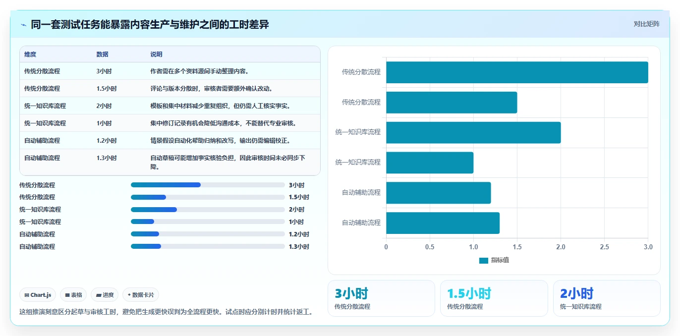Screen dimensions: 680x336
Task: Select the 进度 tag chip
Action: [105, 295]
